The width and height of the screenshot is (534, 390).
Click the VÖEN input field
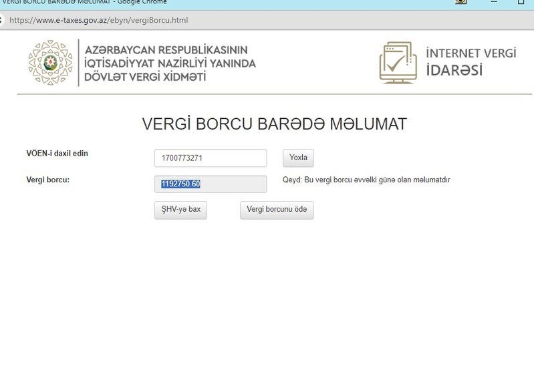211,158
